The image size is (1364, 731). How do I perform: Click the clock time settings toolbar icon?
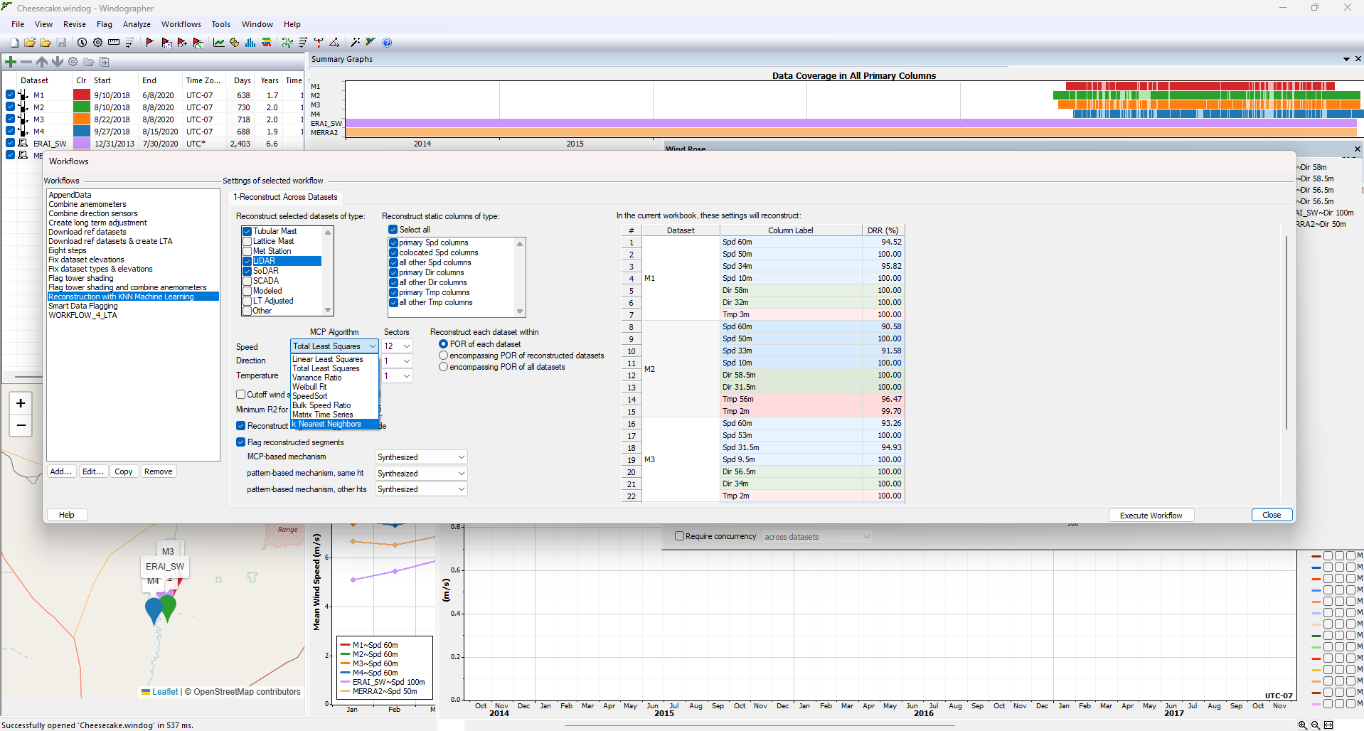tap(82, 42)
